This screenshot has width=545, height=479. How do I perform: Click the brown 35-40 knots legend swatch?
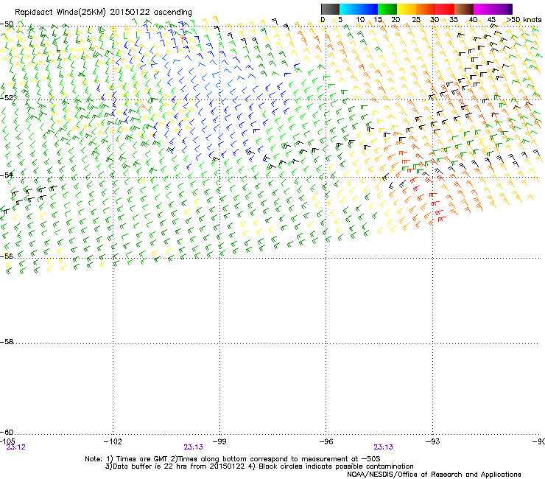pyautogui.click(x=464, y=9)
